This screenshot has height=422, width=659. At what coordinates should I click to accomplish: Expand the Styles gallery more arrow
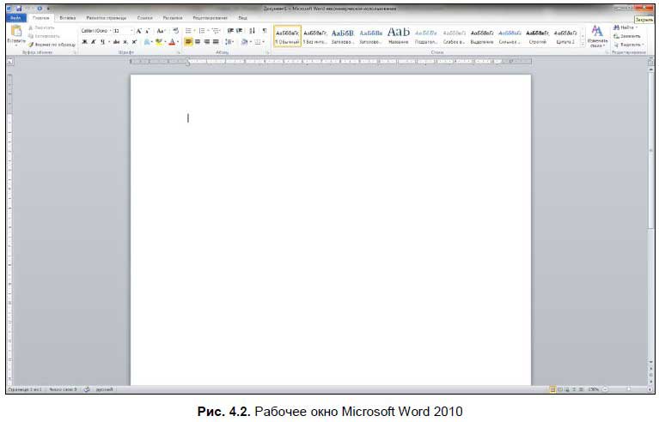tap(583, 44)
